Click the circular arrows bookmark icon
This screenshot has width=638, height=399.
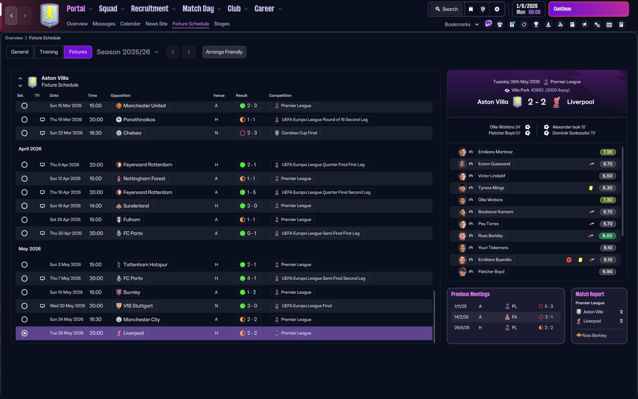pyautogui.click(x=524, y=24)
